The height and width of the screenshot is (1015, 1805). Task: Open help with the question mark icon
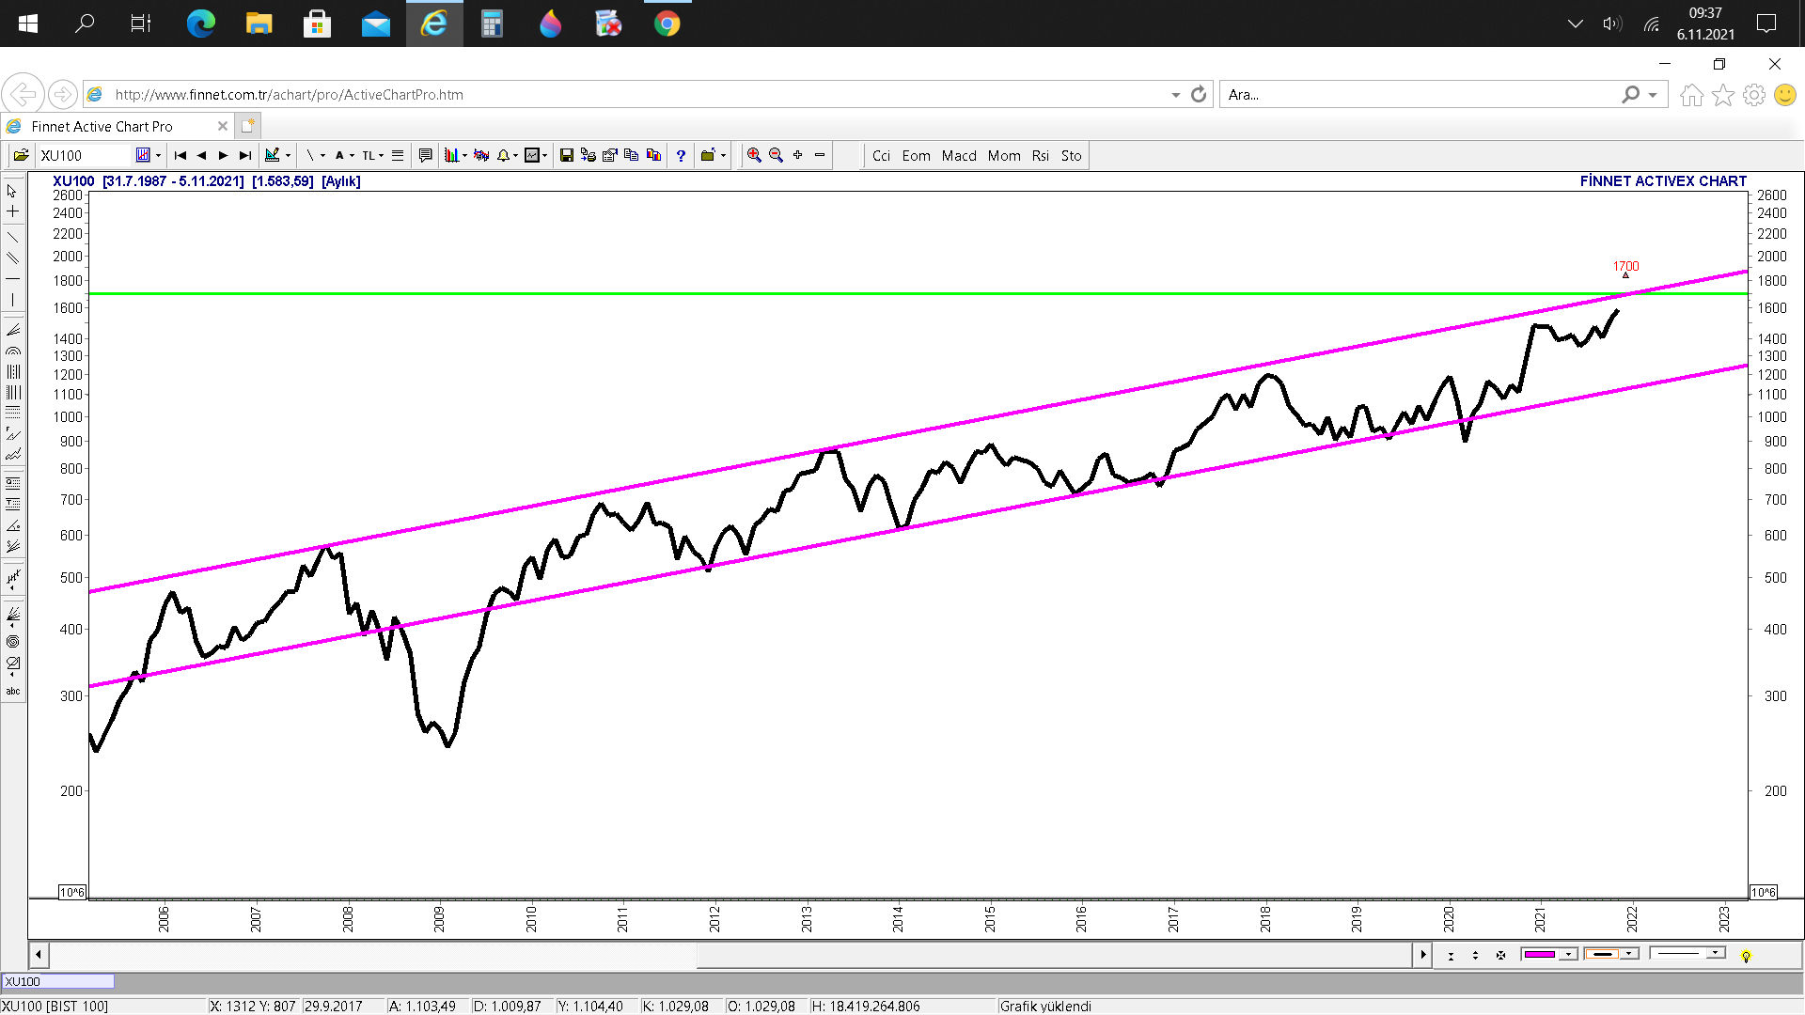[x=681, y=156]
